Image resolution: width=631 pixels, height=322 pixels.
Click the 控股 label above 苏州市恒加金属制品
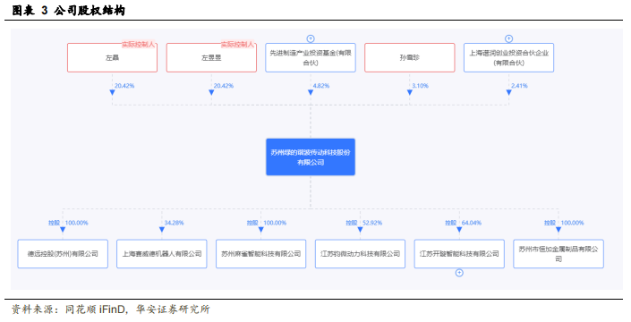pyautogui.click(x=550, y=223)
